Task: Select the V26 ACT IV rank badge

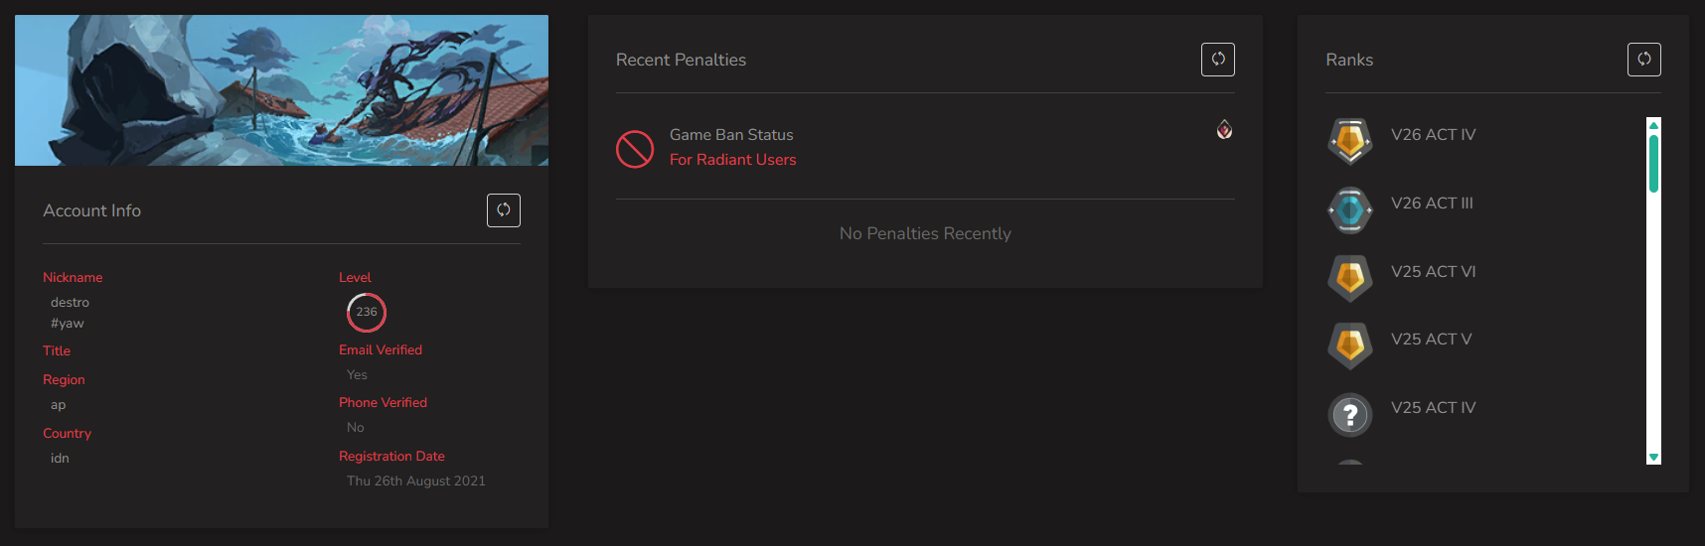Action: coord(1350,141)
